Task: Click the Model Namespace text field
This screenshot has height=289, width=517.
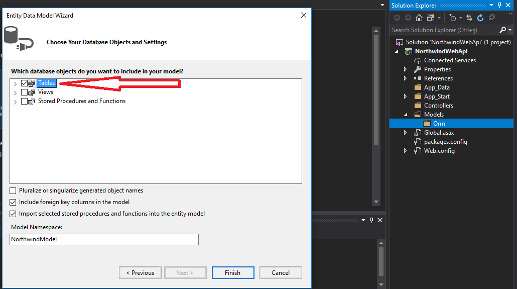Action: click(104, 240)
